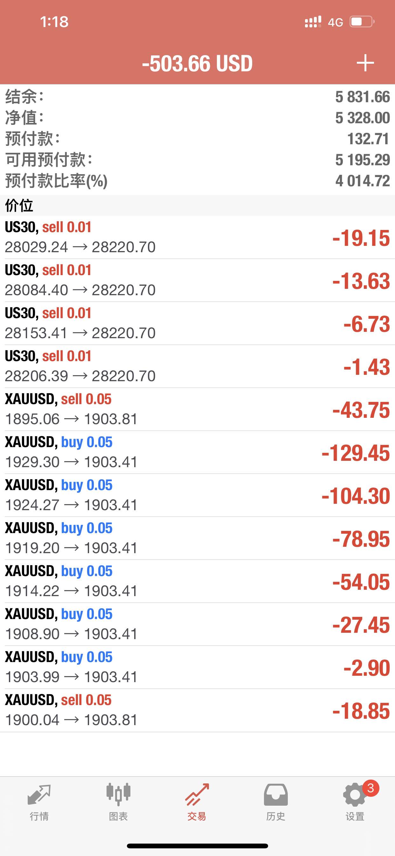Tap the -503.66 USD profit header
The width and height of the screenshot is (395, 856).
coord(197,63)
